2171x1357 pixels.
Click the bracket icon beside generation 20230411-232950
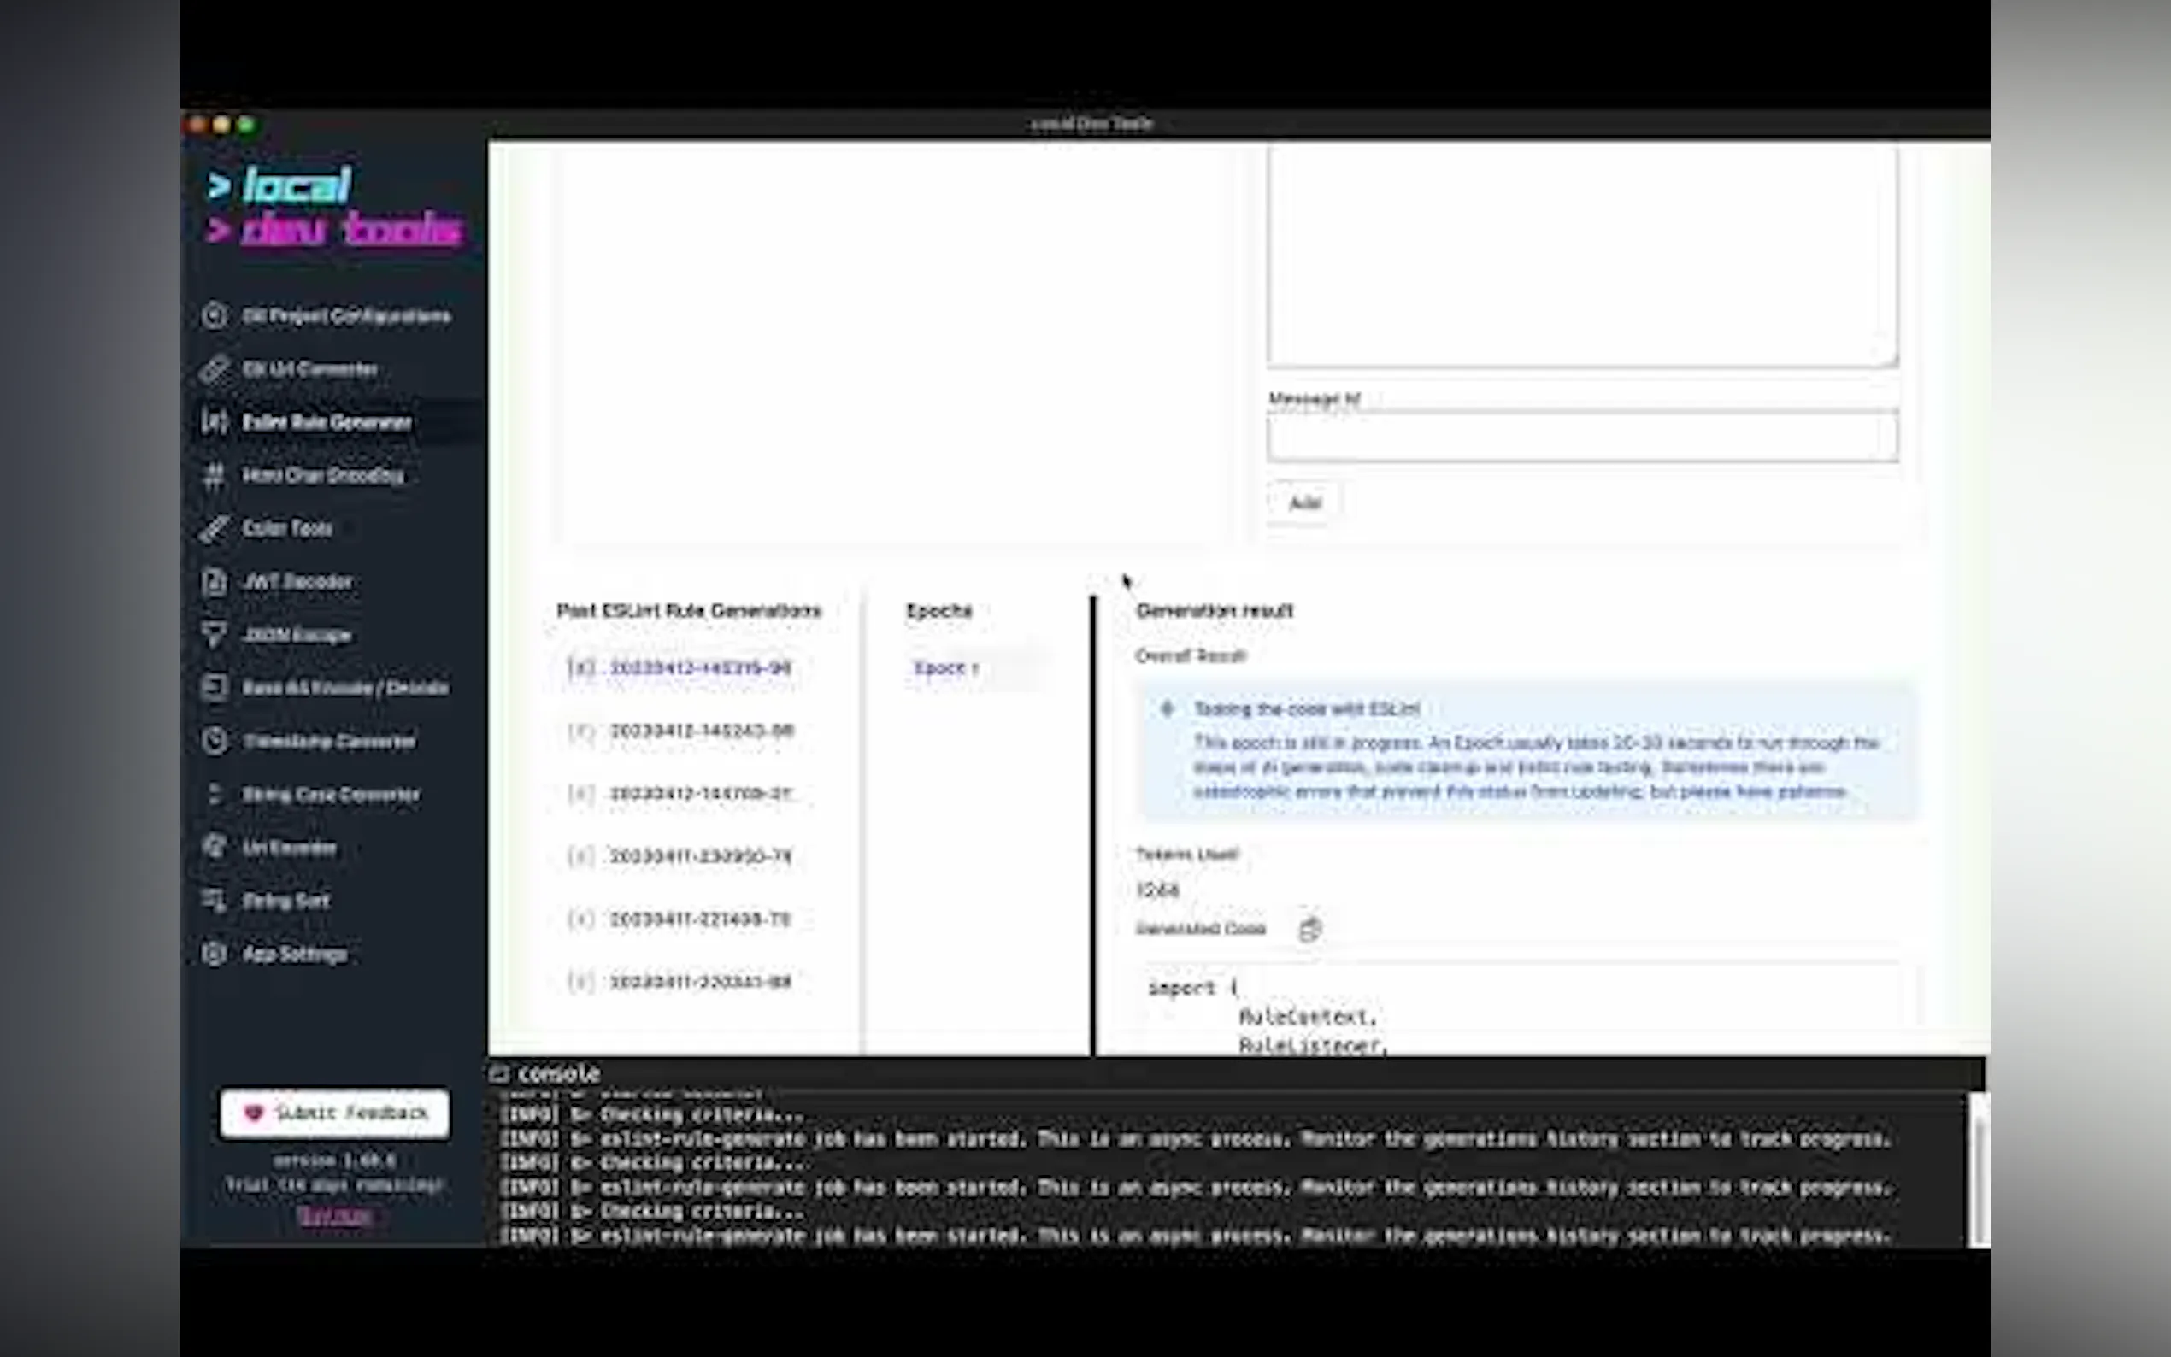pos(580,856)
